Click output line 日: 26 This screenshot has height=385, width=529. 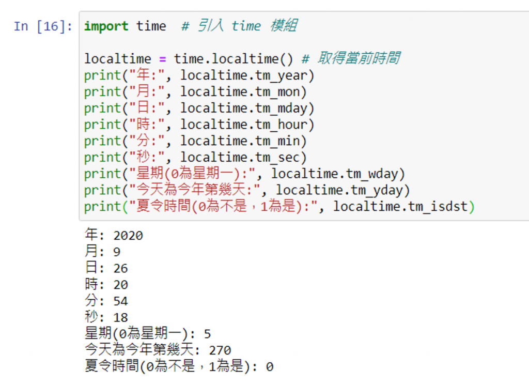click(x=106, y=268)
